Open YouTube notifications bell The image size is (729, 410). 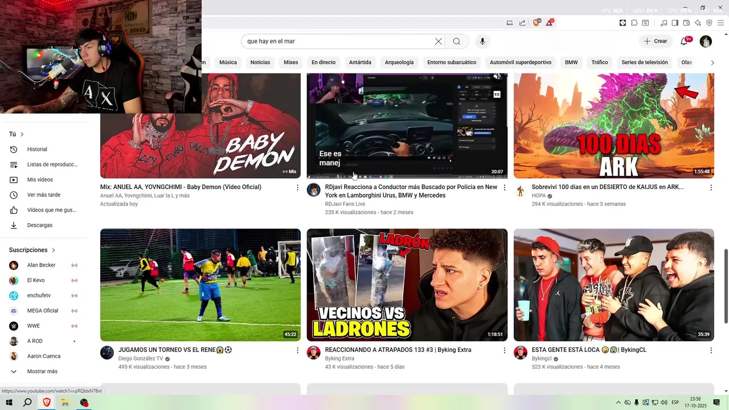click(684, 41)
